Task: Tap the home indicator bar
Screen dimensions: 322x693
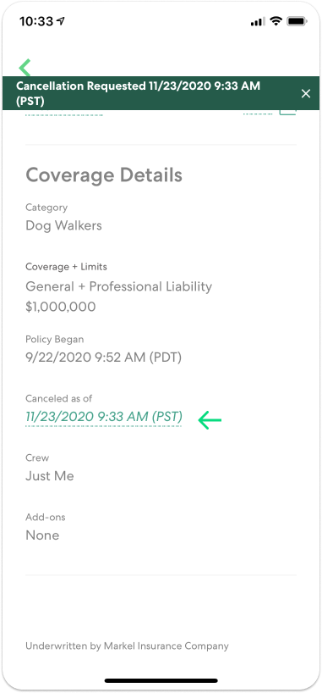Action: [161, 680]
